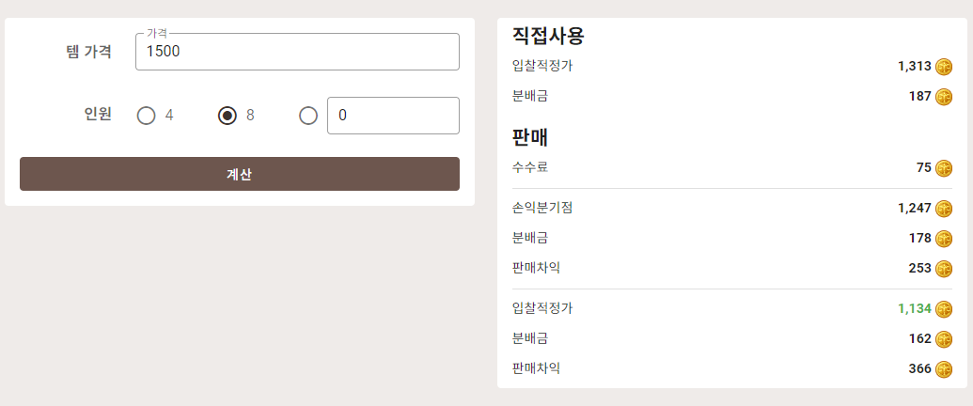Select the custom 인원 radio button

point(308,116)
